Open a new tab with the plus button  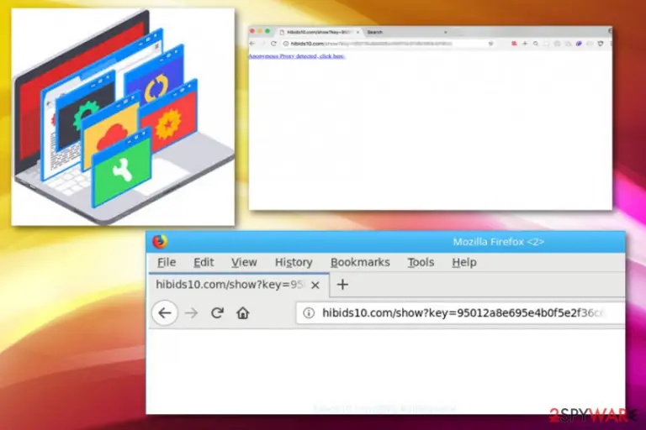click(x=342, y=285)
